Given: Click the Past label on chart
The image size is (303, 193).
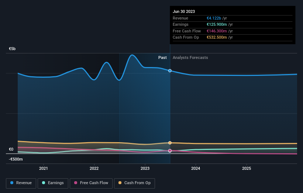Looking at the screenshot, I should 162,58.
